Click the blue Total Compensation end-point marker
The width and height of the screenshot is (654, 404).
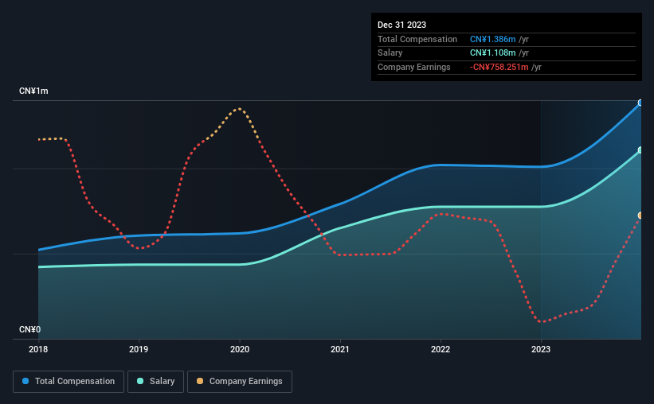pos(640,103)
